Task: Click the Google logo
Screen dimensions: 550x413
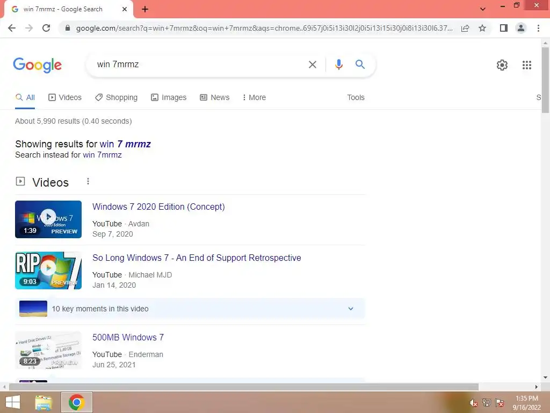Action: click(37, 65)
